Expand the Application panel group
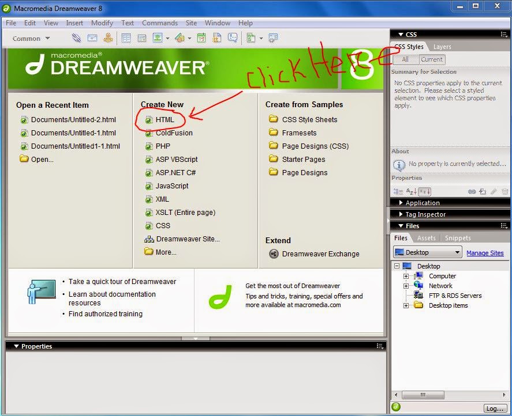 401,202
